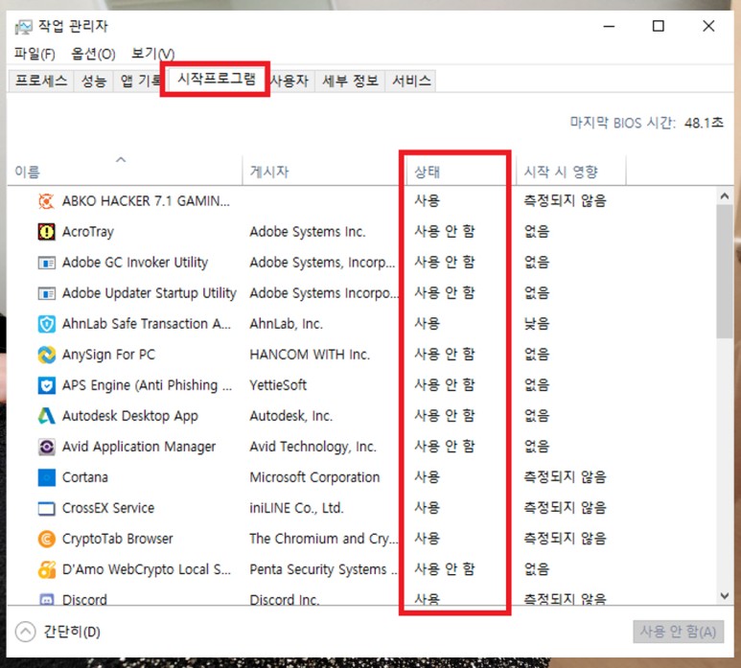The image size is (741, 668).
Task: Click publisher Microsoft Corporation
Action: click(314, 477)
